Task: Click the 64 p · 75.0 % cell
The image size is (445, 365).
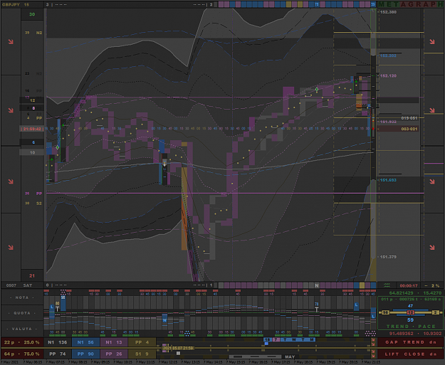Action: click(x=22, y=354)
